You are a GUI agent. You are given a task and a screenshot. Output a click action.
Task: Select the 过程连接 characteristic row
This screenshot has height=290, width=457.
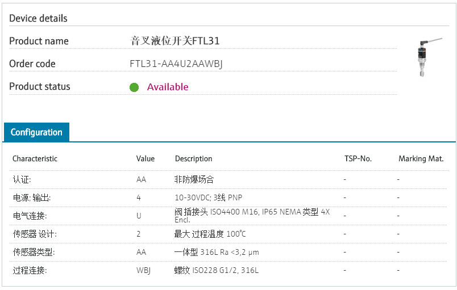click(30, 270)
